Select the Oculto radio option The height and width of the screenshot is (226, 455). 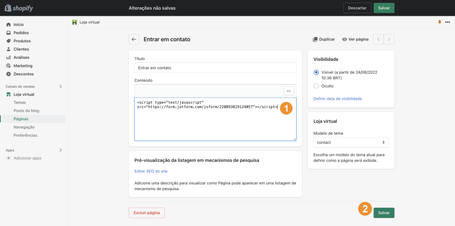pyautogui.click(x=316, y=86)
